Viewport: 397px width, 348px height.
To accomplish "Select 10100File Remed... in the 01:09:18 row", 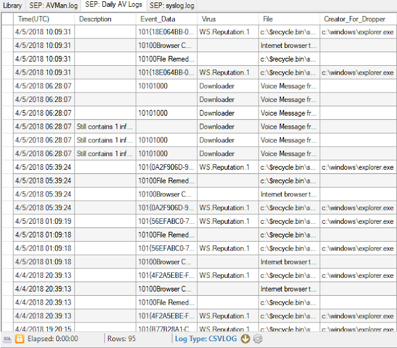I will coord(166,235).
